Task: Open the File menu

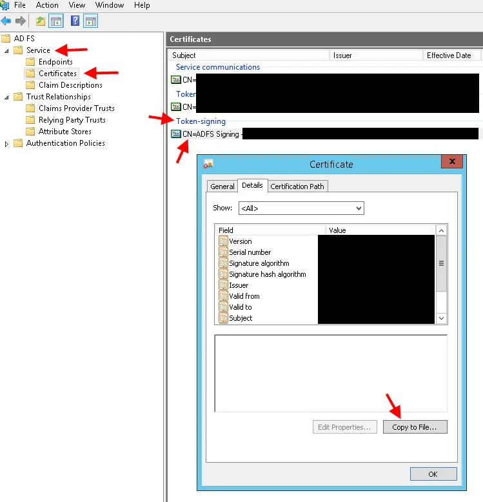Action: [19, 5]
